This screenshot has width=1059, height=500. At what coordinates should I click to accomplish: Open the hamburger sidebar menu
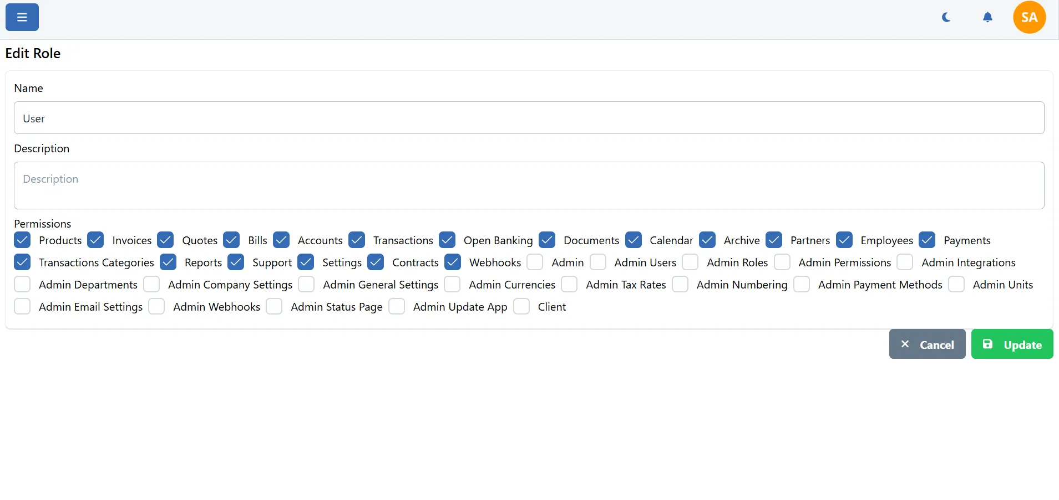(22, 17)
